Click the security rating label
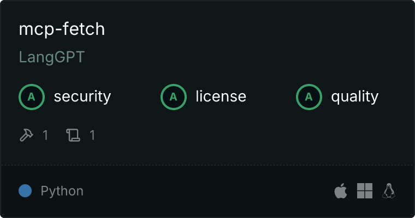This screenshot has height=218, width=415. (82, 96)
